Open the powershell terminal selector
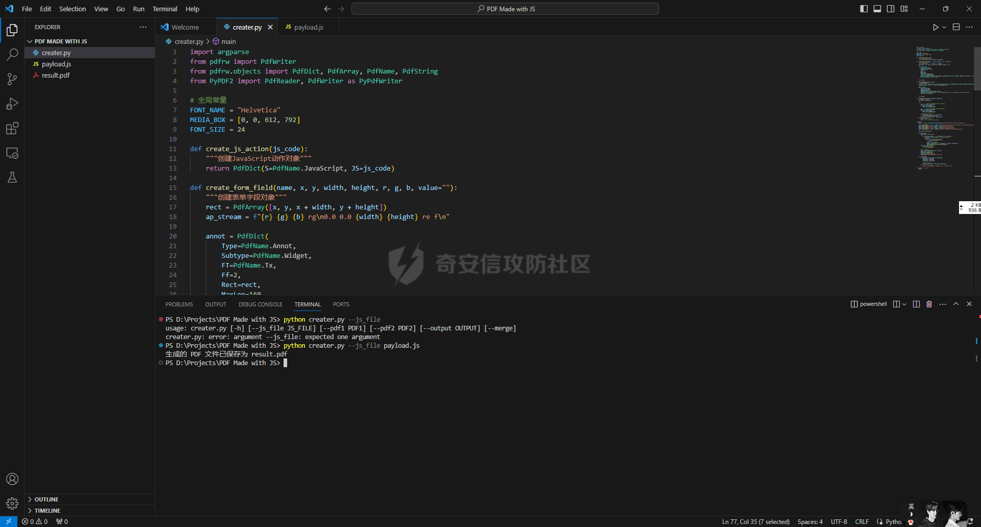 click(x=869, y=304)
